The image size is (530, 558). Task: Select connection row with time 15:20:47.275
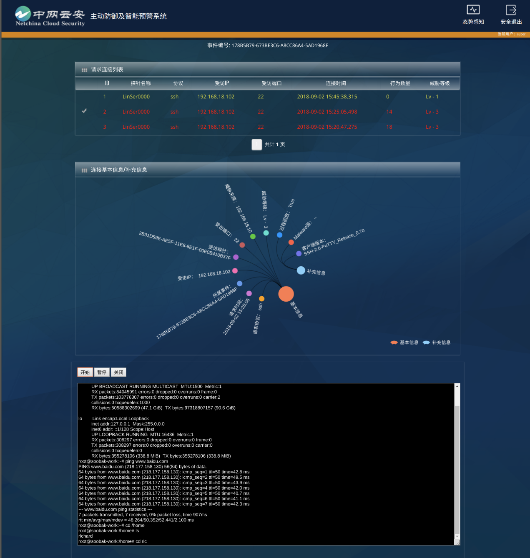(x=327, y=127)
